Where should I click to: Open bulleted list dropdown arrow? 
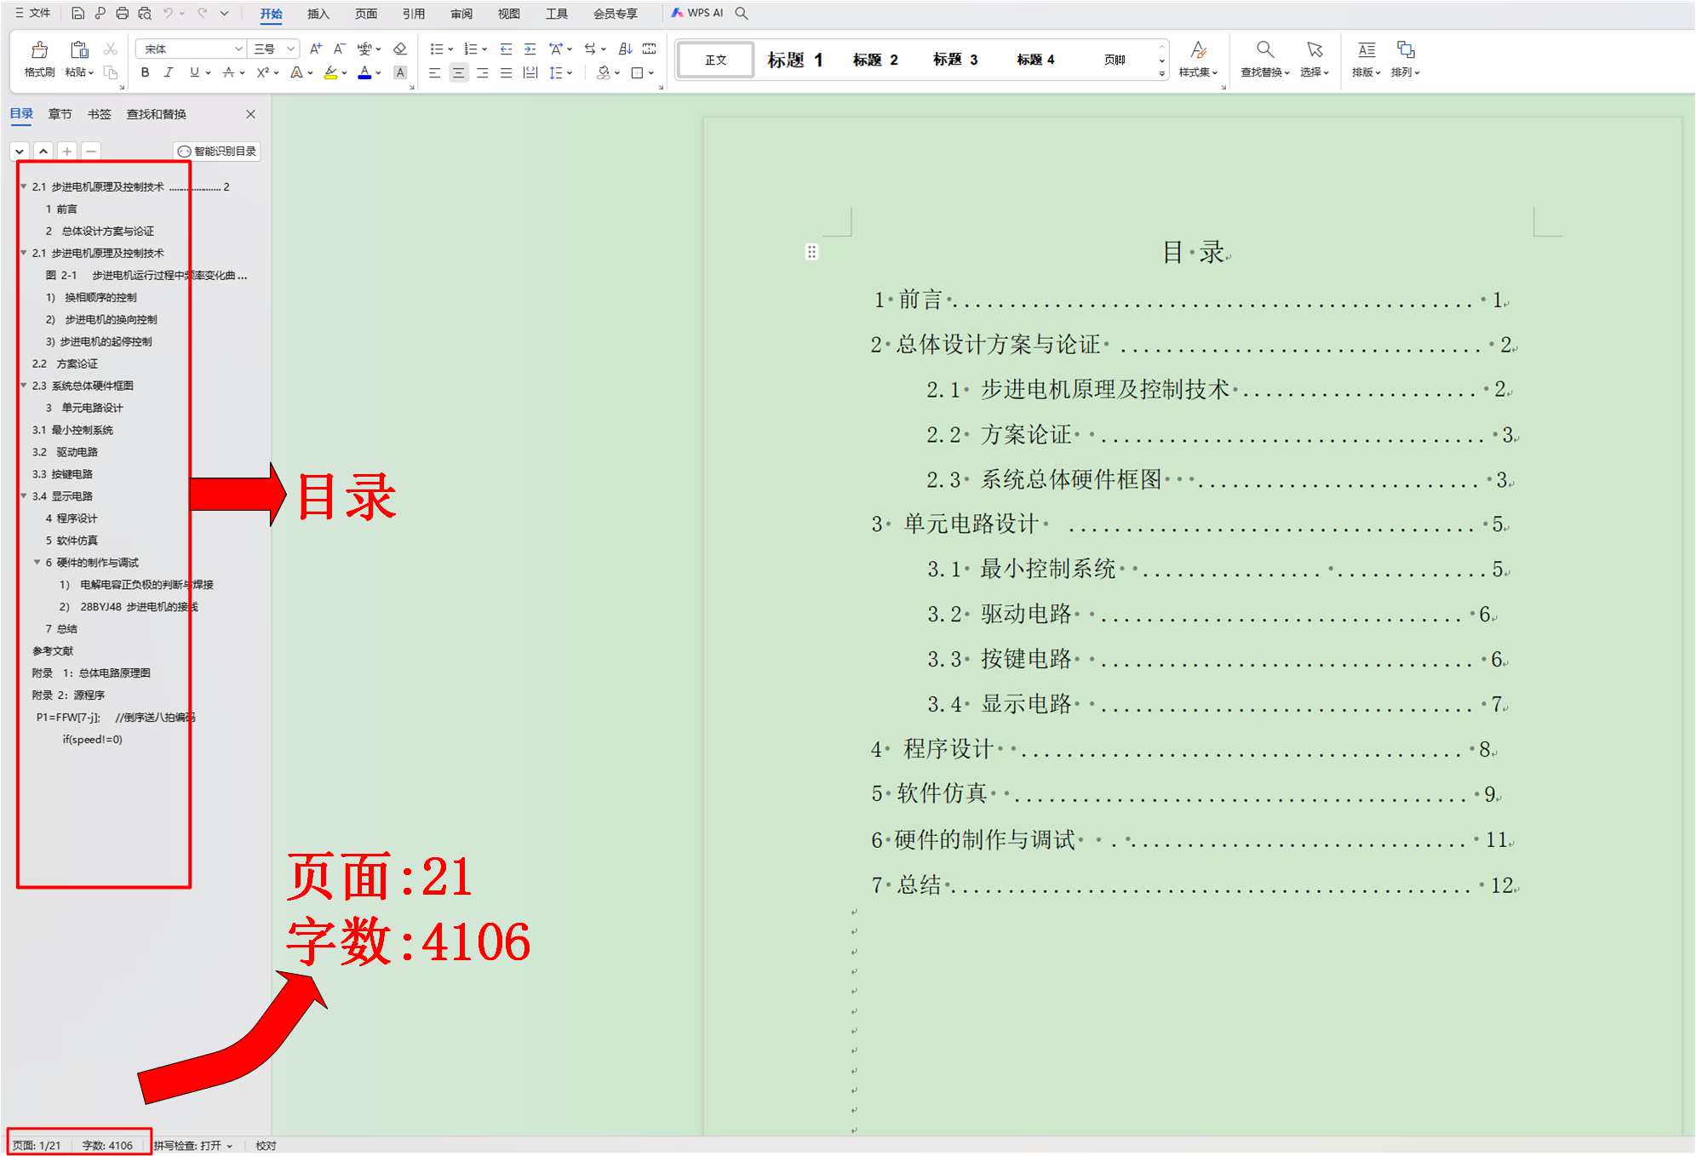(x=450, y=49)
